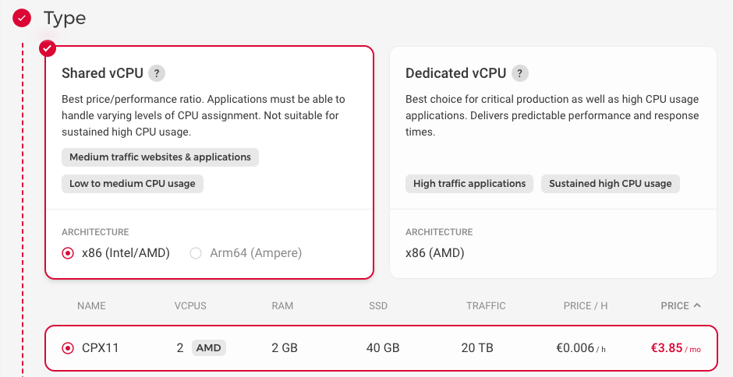733x377 pixels.
Task: Select the CPX11 server radio button
Action: point(68,348)
